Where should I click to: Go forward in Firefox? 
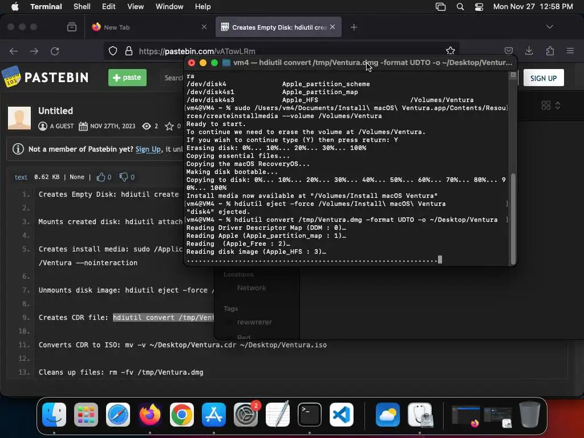[34, 51]
